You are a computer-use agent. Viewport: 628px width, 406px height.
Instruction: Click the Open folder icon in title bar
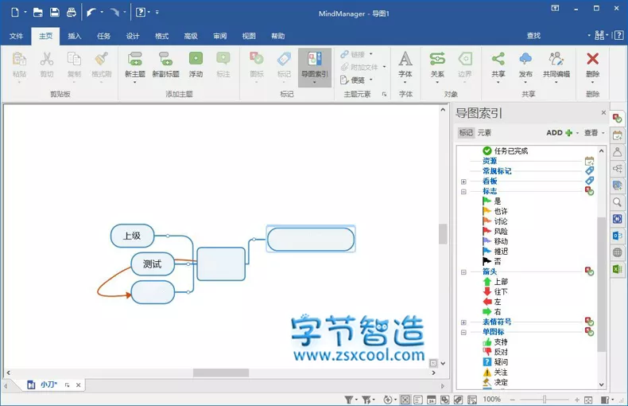pyautogui.click(x=37, y=13)
